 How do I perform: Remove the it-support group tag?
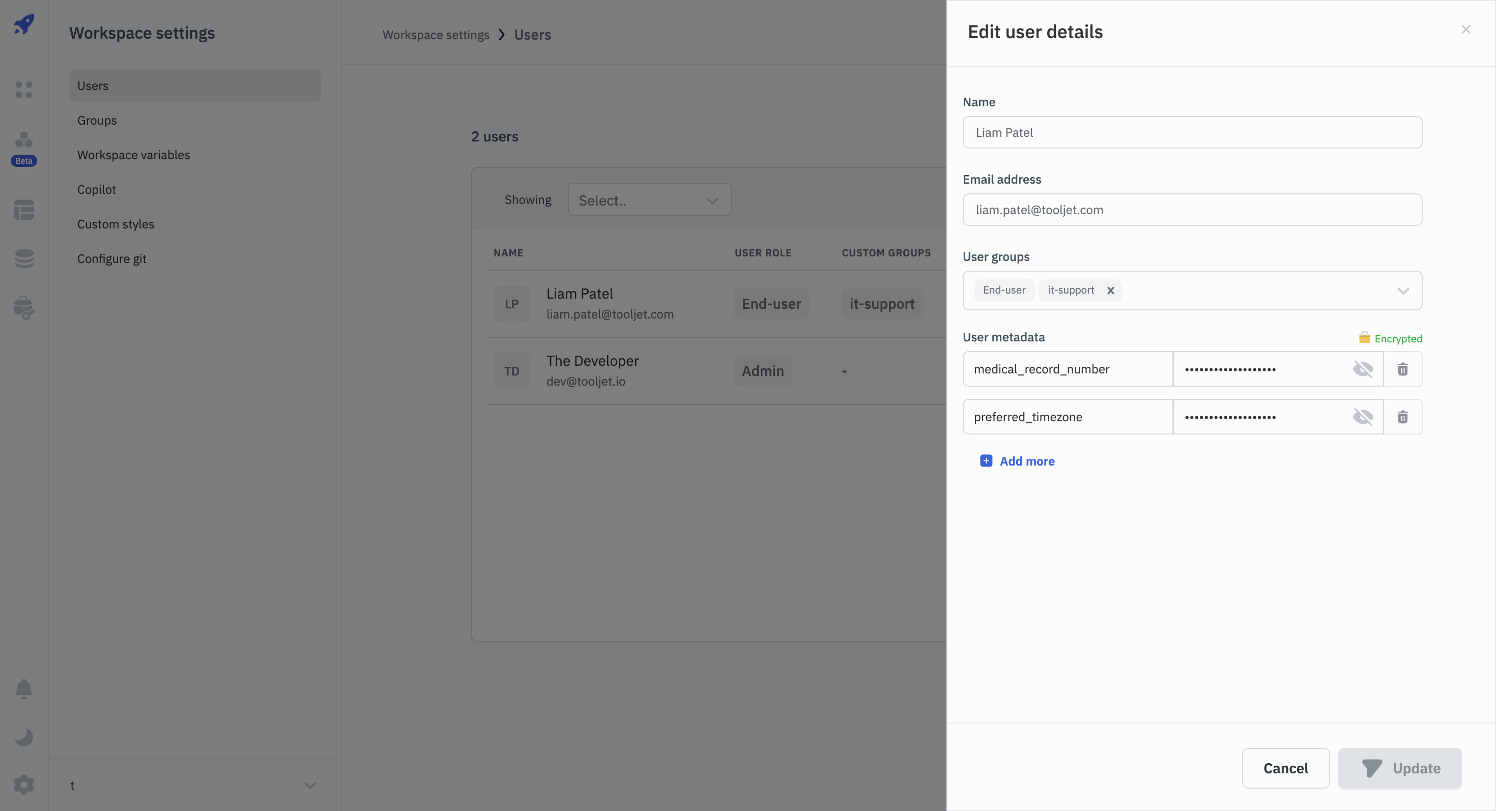[x=1110, y=291]
